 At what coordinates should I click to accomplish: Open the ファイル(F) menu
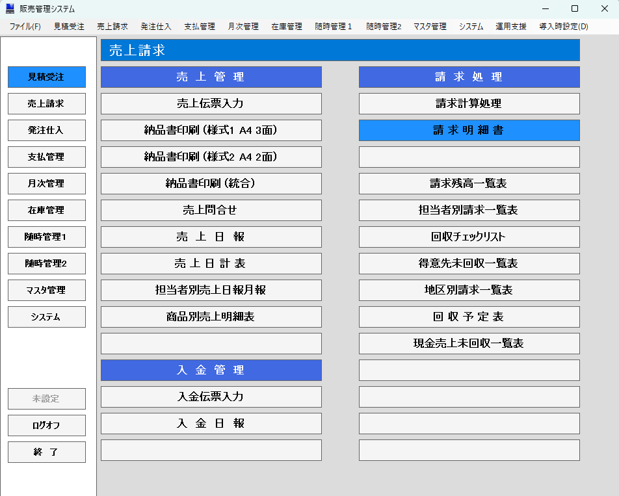tap(25, 27)
